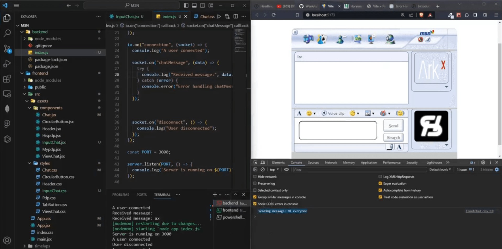
Task: Switch to InputChat.jsx editor tab
Action: tap(128, 16)
